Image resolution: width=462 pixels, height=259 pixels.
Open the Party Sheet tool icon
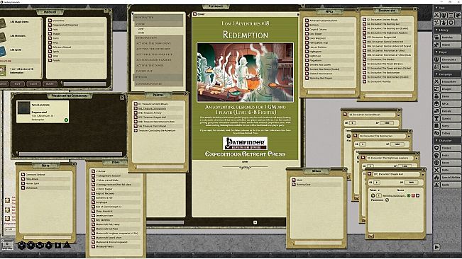click(x=444, y=15)
